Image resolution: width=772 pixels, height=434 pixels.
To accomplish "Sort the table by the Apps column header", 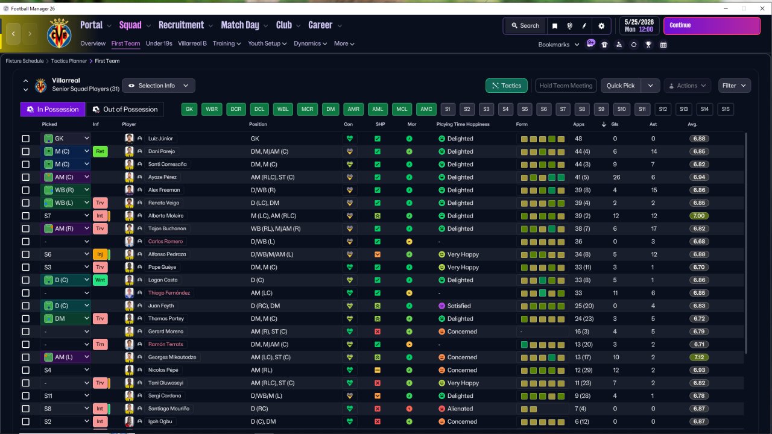I will point(579,124).
